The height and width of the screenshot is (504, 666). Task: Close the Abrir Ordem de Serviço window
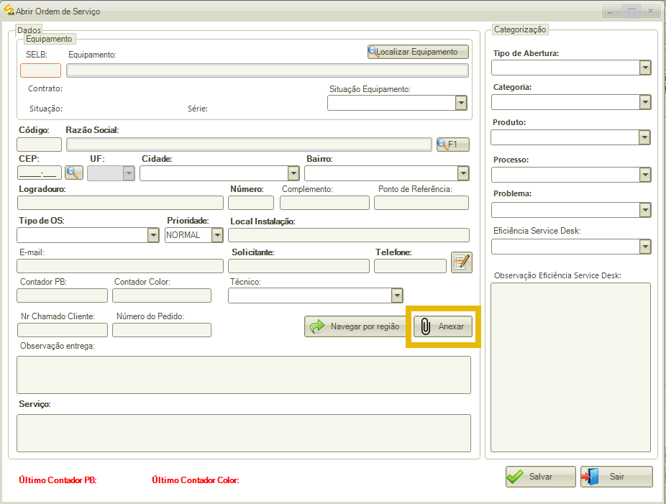650,12
